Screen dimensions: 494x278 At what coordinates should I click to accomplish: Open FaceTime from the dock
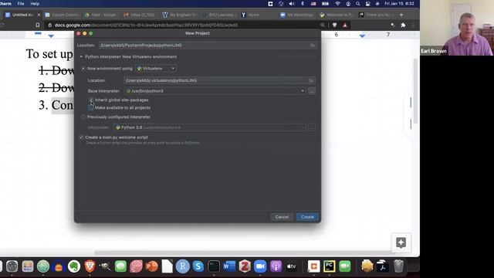pos(345,266)
